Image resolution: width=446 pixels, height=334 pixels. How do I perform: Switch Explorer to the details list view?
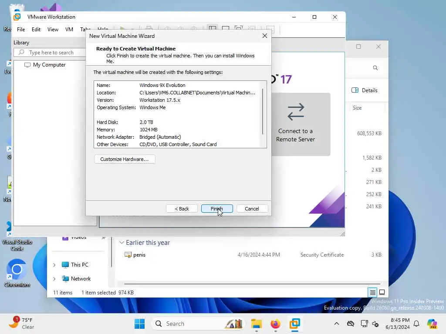coord(372,292)
